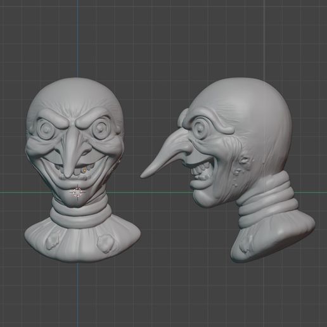The height and width of the screenshot is (327, 327).
Task: Click the nose tip of the front-facing head
Action: [68, 174]
